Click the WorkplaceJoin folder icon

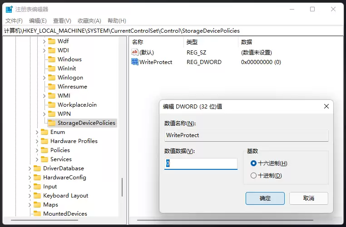(x=52, y=105)
